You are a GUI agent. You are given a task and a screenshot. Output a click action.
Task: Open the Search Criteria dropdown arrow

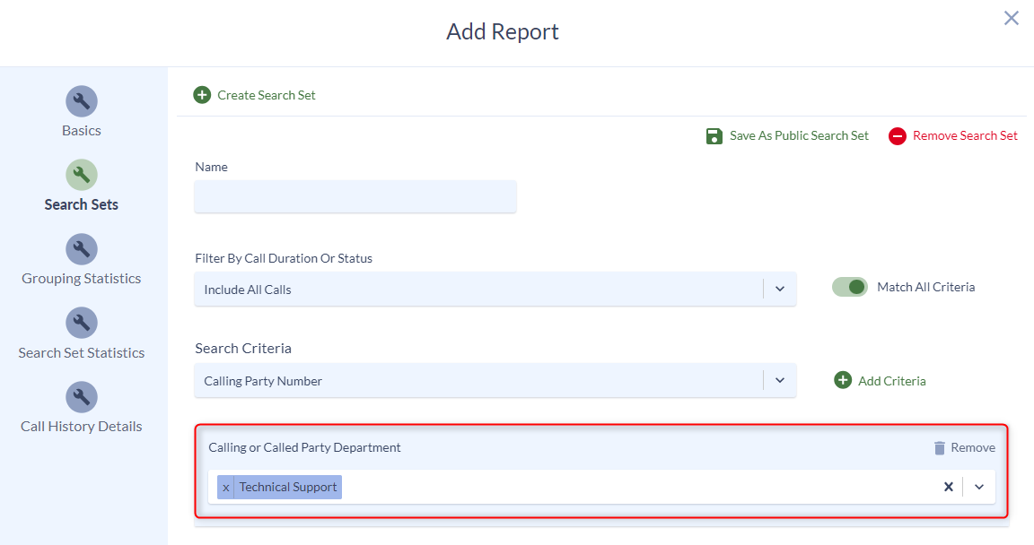(x=779, y=380)
